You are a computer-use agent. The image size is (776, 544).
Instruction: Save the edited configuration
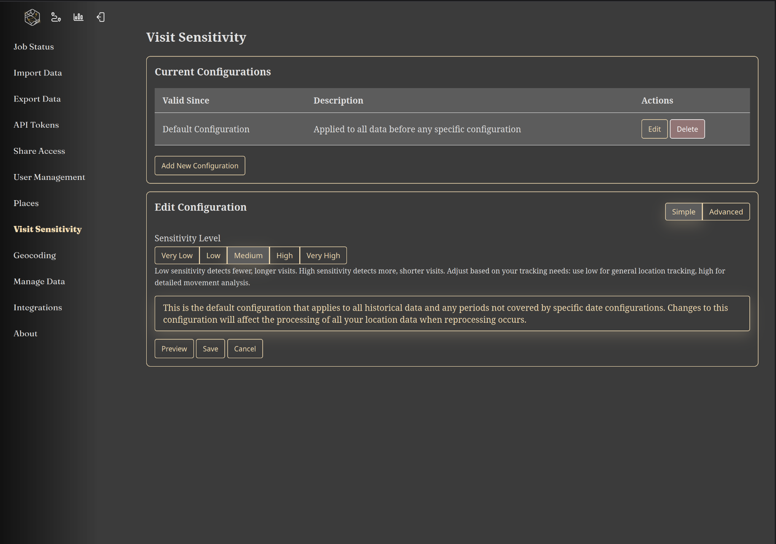(x=210, y=348)
